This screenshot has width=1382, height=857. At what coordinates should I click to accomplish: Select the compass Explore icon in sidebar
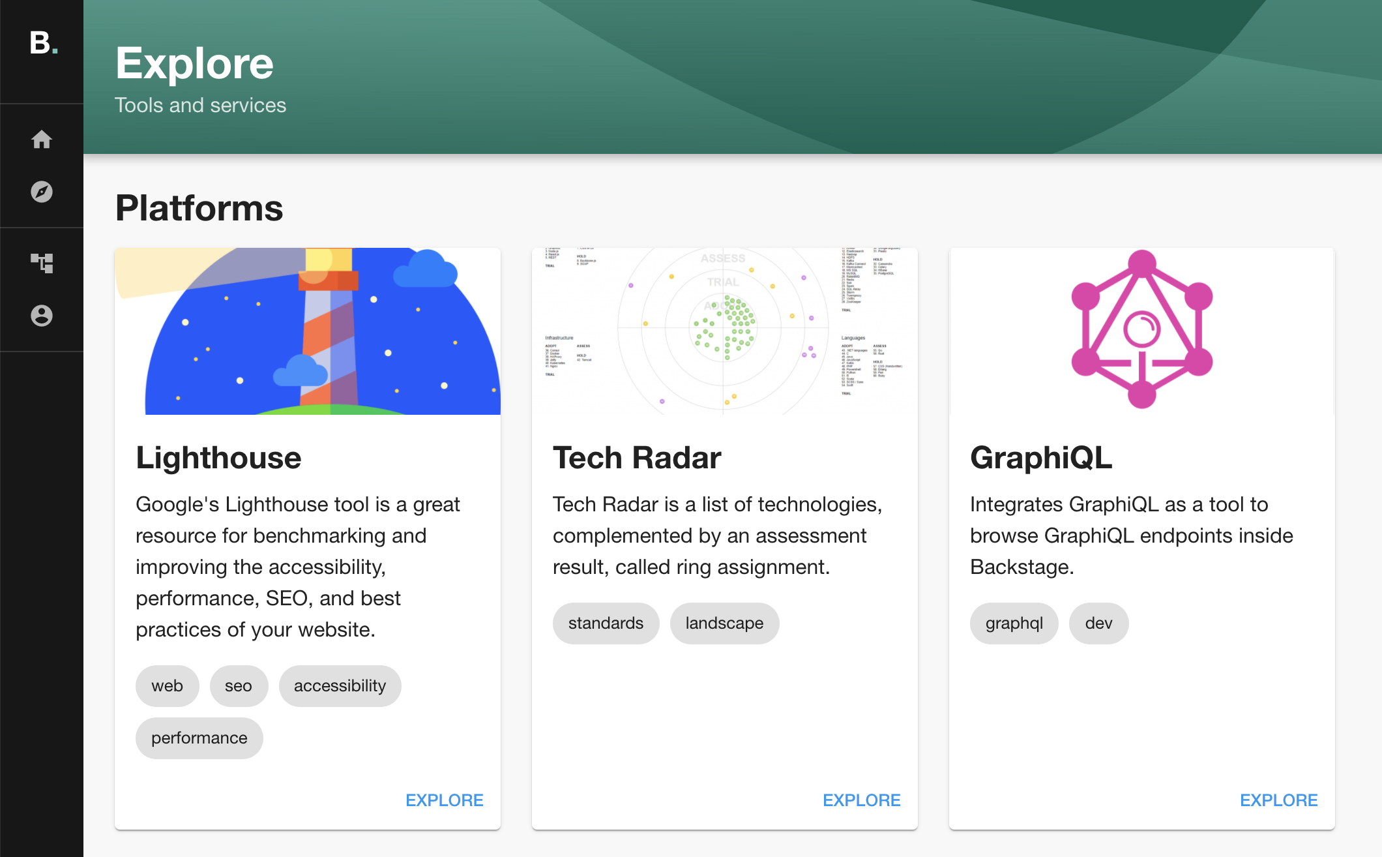[42, 192]
